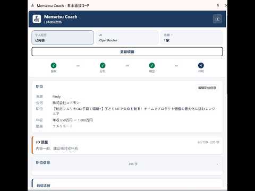Open settings via header gear icon
The height and width of the screenshot is (191, 255).
click(217, 19)
